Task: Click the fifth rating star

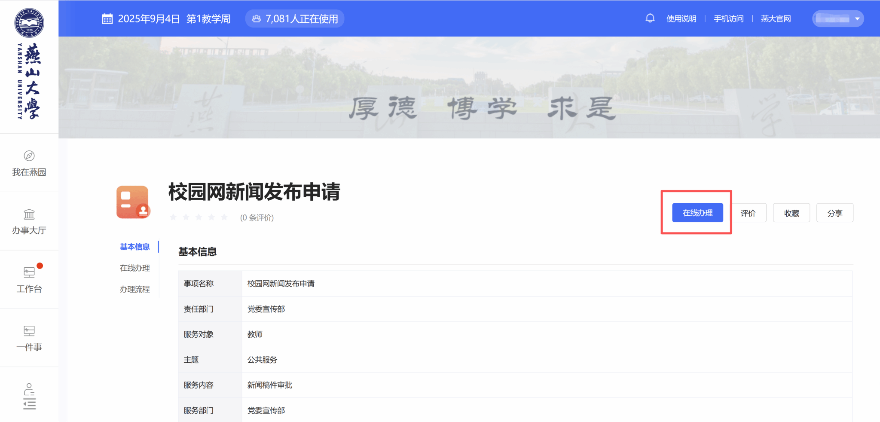Action: pyautogui.click(x=224, y=217)
